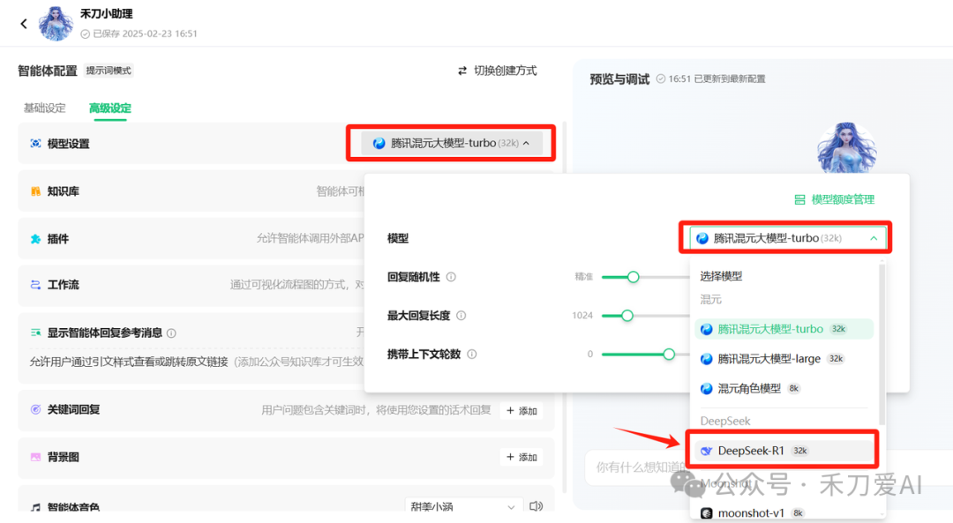Show info tooltip for 回复随机性
Viewport: 953px width, 523px height.
coord(451,277)
